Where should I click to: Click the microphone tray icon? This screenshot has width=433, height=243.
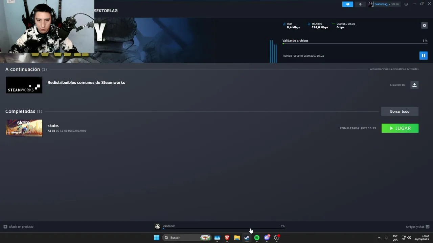[x=386, y=238]
